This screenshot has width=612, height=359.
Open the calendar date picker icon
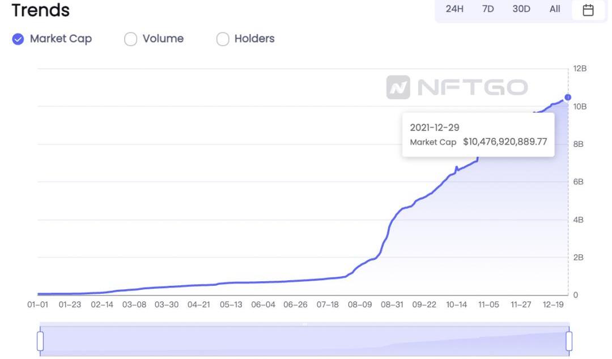click(588, 10)
